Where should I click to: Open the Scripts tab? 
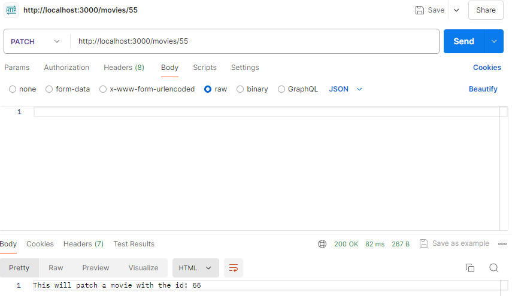coord(205,68)
